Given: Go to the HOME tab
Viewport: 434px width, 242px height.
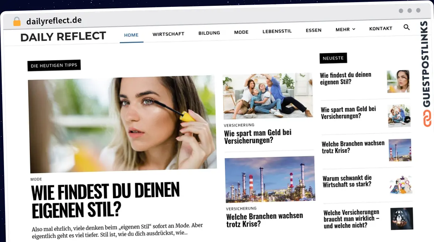Looking at the screenshot, I should 131,35.
